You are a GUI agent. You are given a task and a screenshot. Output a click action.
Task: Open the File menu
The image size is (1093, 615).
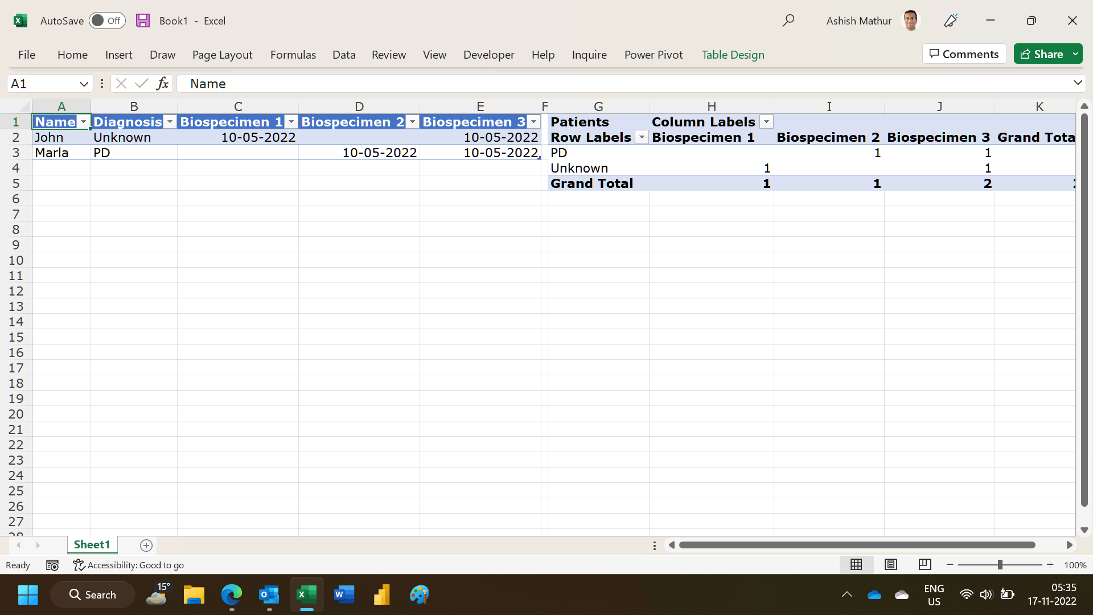coord(27,55)
